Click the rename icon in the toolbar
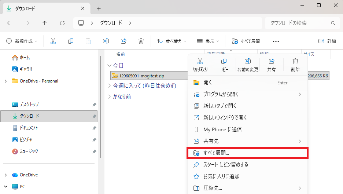This screenshot has width=343, height=194. click(106, 41)
